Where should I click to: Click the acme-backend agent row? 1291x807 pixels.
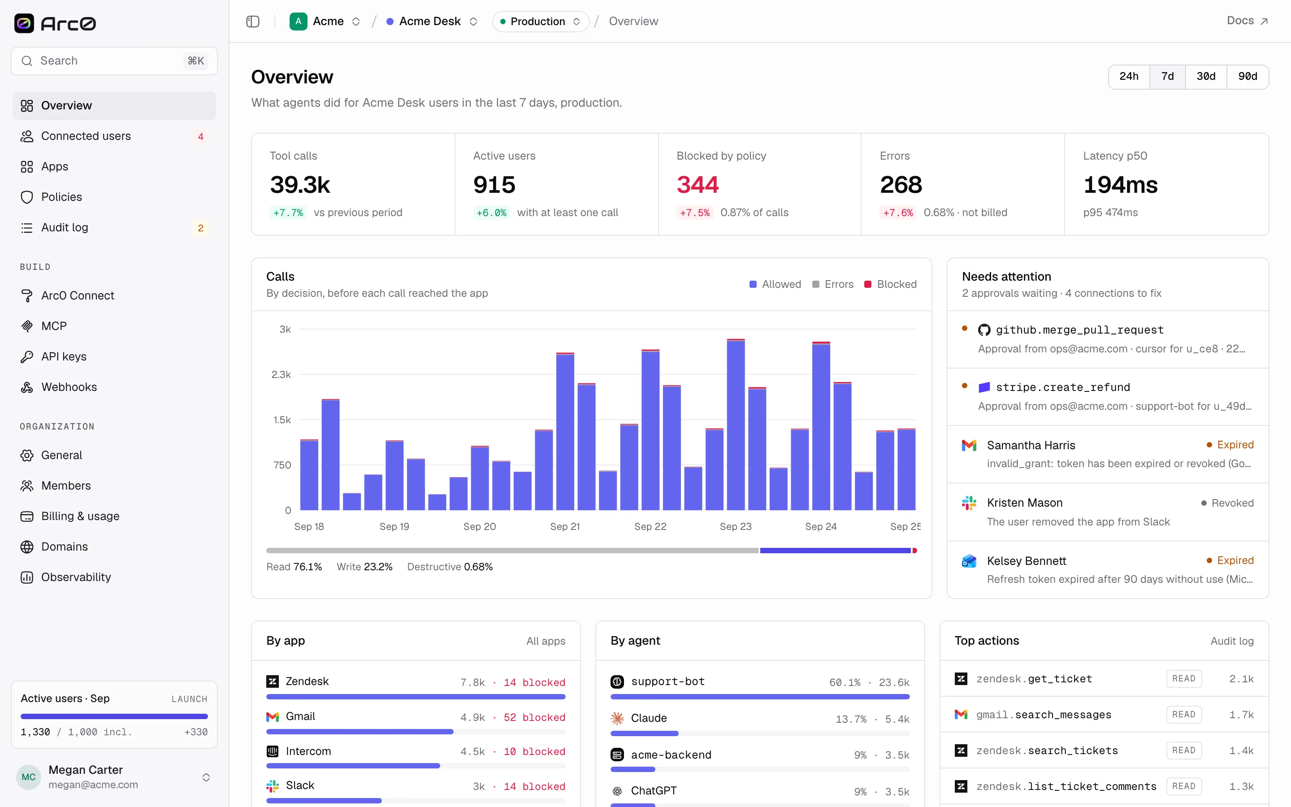[x=760, y=760]
